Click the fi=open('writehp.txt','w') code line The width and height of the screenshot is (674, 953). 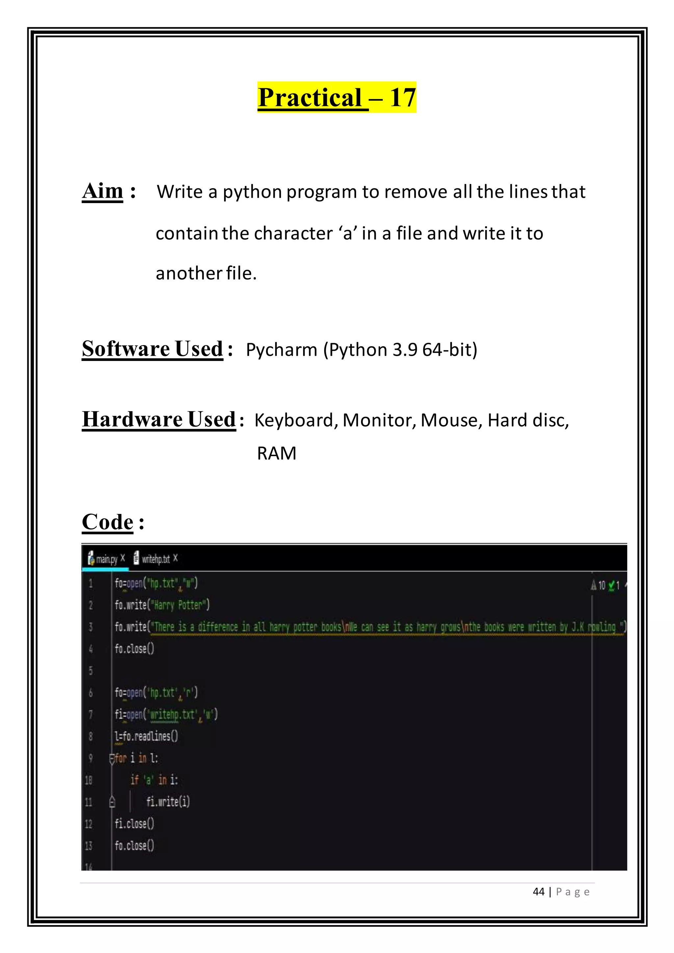click(x=166, y=714)
